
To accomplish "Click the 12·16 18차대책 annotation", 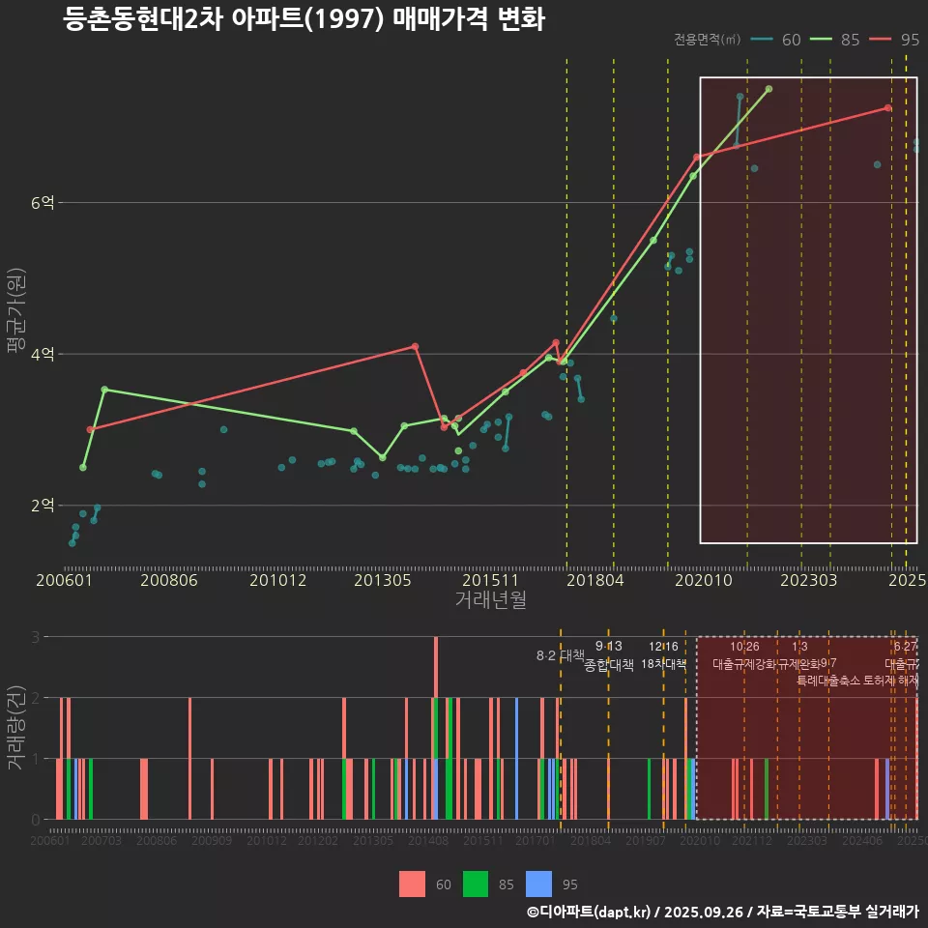I will point(663,655).
